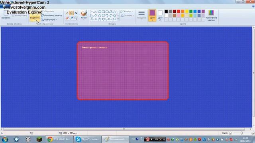Activate Color 2 (Цвет 2) selector
Image resolution: width=255 pixels, height=143 pixels.
pyautogui.click(x=160, y=15)
